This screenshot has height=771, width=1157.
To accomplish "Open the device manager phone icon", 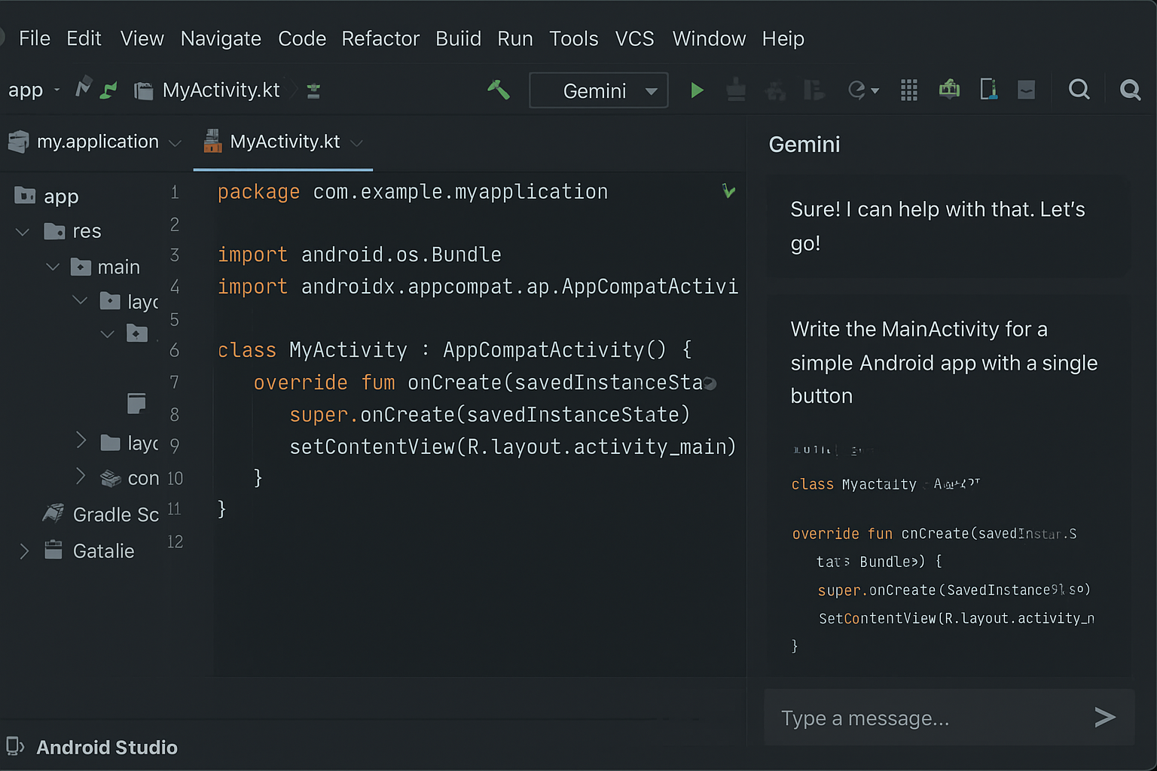I will pyautogui.click(x=988, y=90).
